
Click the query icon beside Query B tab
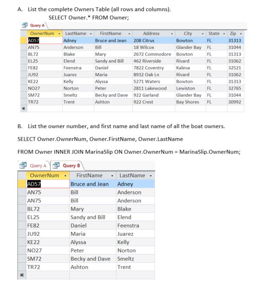click(56, 165)
